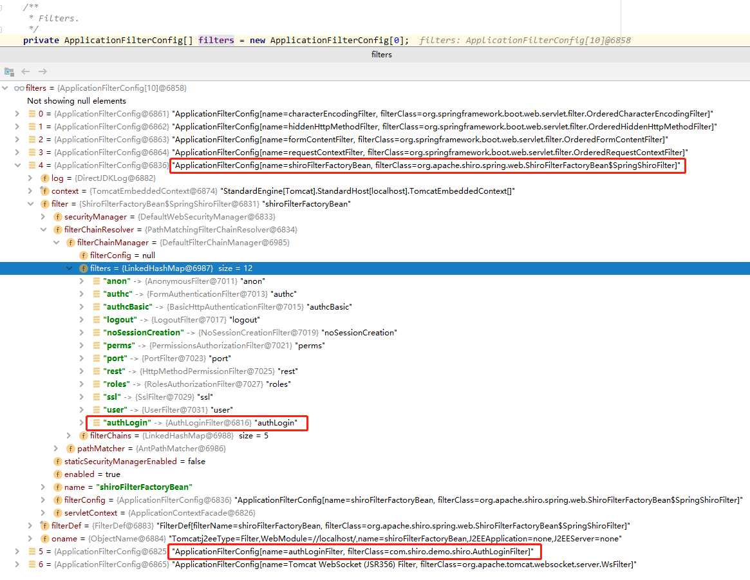Click the map entry icon of "port"
Image resolution: width=750 pixels, height=580 pixels.
(96, 359)
